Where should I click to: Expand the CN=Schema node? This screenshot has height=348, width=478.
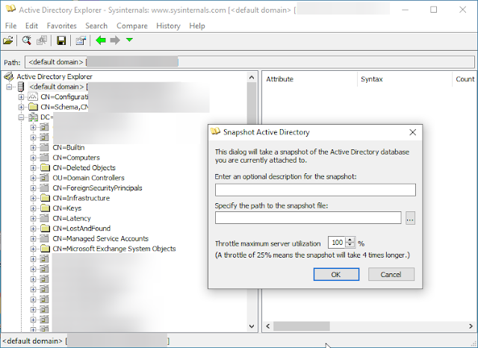[21, 108]
